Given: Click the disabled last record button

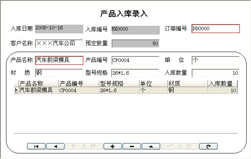Looking at the screenshot, I should point(94,146).
